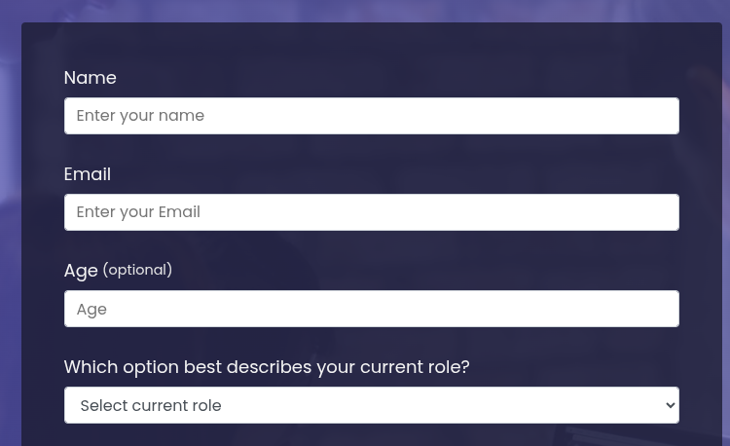Click the word "role?" in the question
The image size is (730, 446).
(x=446, y=367)
